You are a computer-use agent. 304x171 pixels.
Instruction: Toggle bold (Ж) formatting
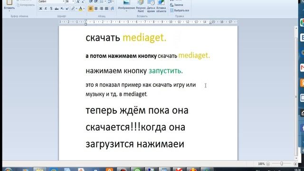click(x=40, y=9)
